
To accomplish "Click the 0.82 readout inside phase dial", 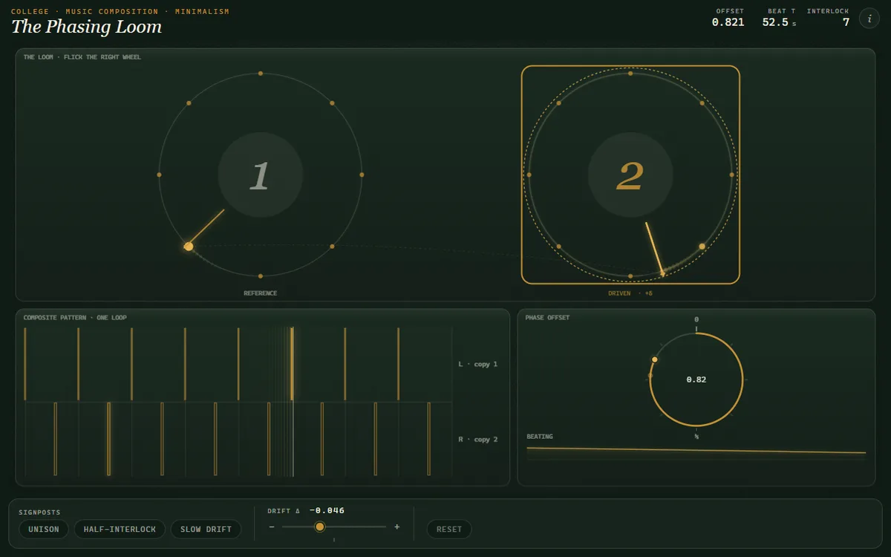I will [x=696, y=380].
